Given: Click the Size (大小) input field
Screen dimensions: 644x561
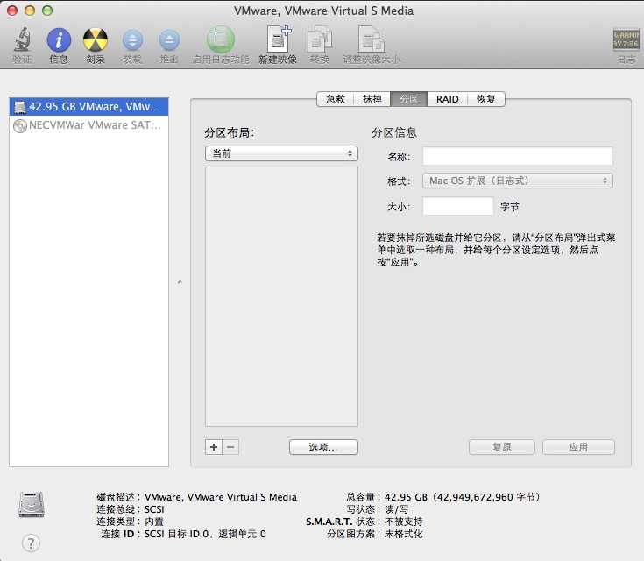Looking at the screenshot, I should click(458, 206).
